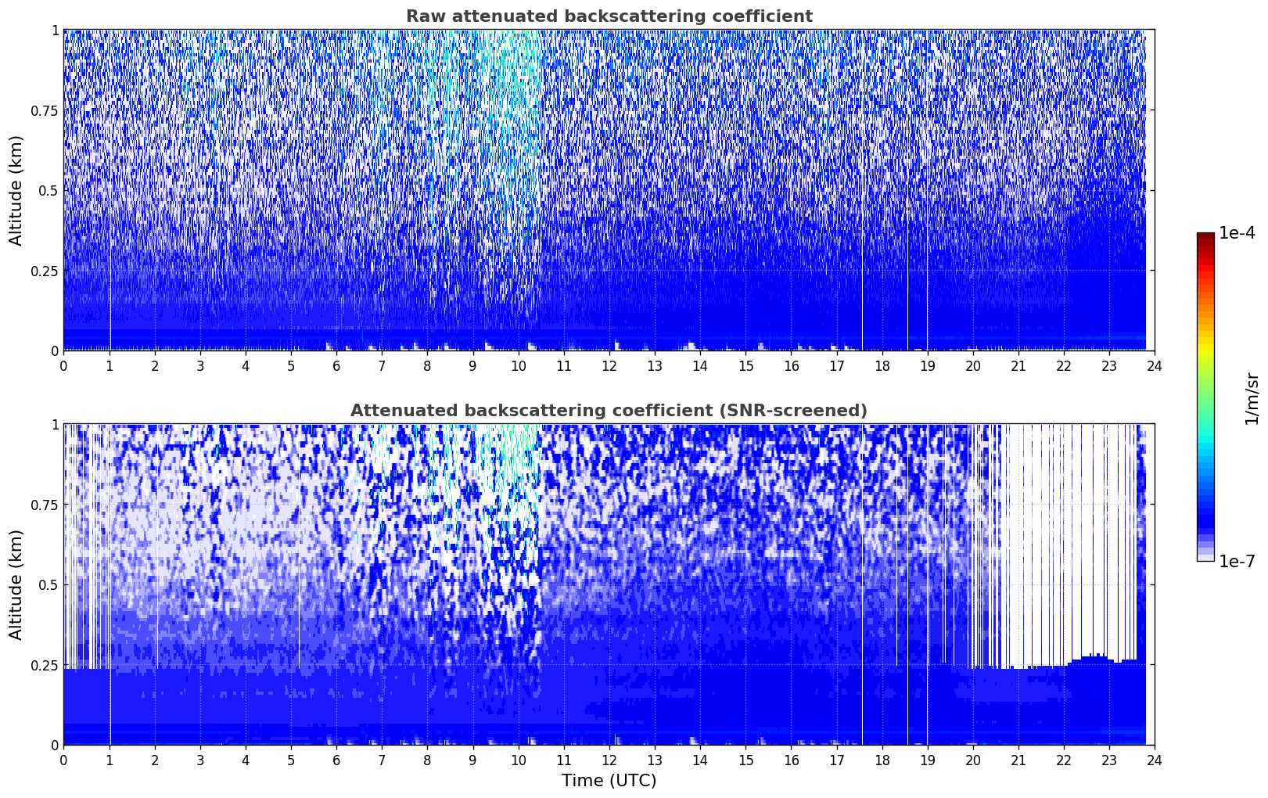1268x798 pixels.
Task: Click the '18' hour tick under the top plot
Action: pos(882,365)
